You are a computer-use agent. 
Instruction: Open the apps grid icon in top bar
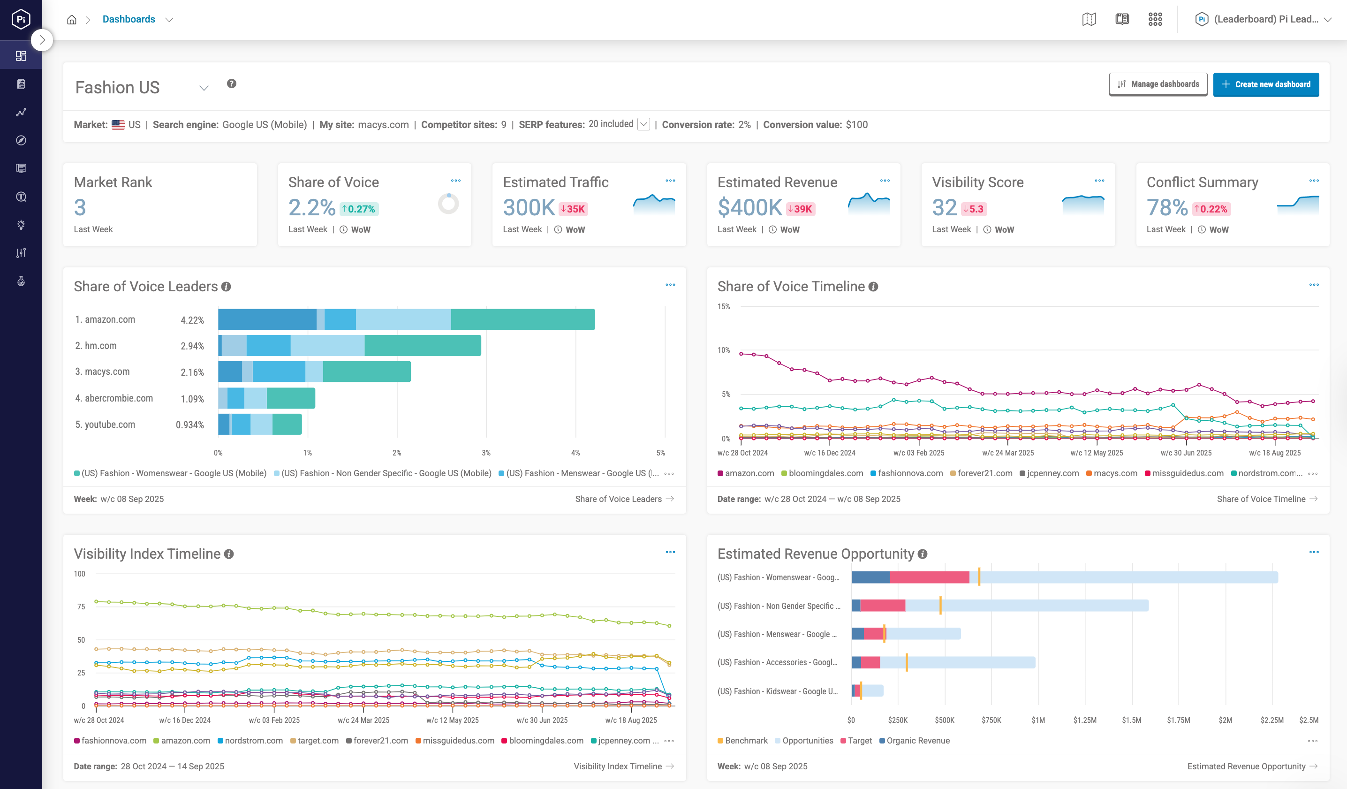click(x=1156, y=19)
